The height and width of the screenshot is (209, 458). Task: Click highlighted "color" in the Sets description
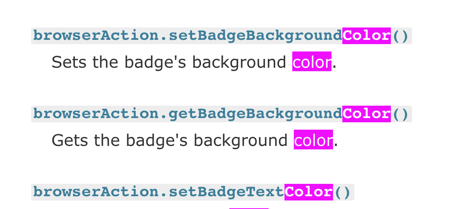pyautogui.click(x=312, y=62)
